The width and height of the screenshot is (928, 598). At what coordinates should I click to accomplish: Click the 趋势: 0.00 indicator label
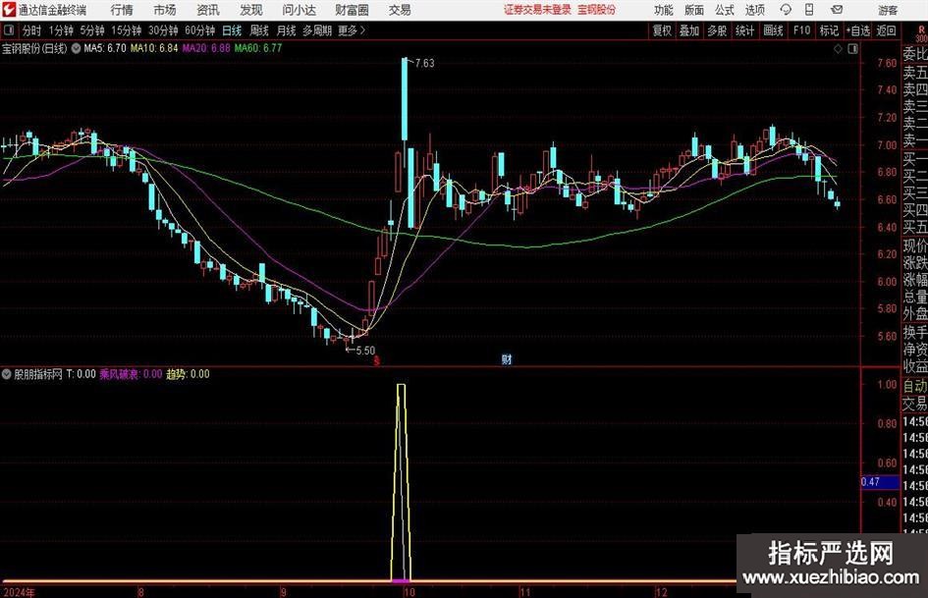pos(188,374)
